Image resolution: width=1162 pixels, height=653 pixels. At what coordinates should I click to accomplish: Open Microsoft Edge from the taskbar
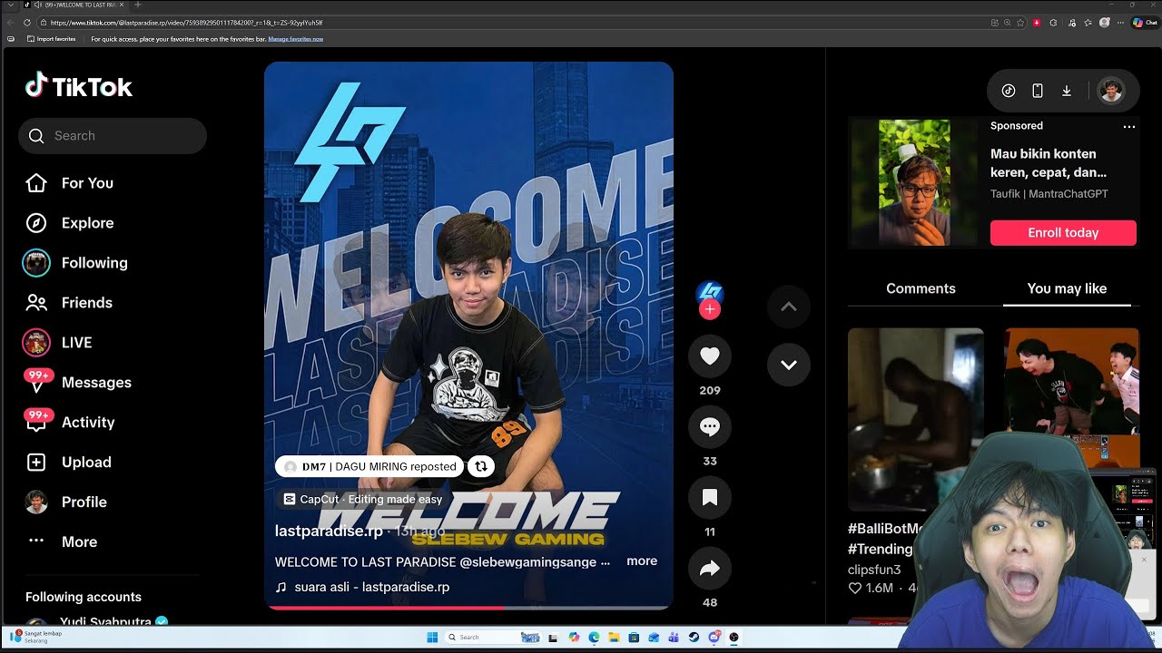(x=594, y=638)
